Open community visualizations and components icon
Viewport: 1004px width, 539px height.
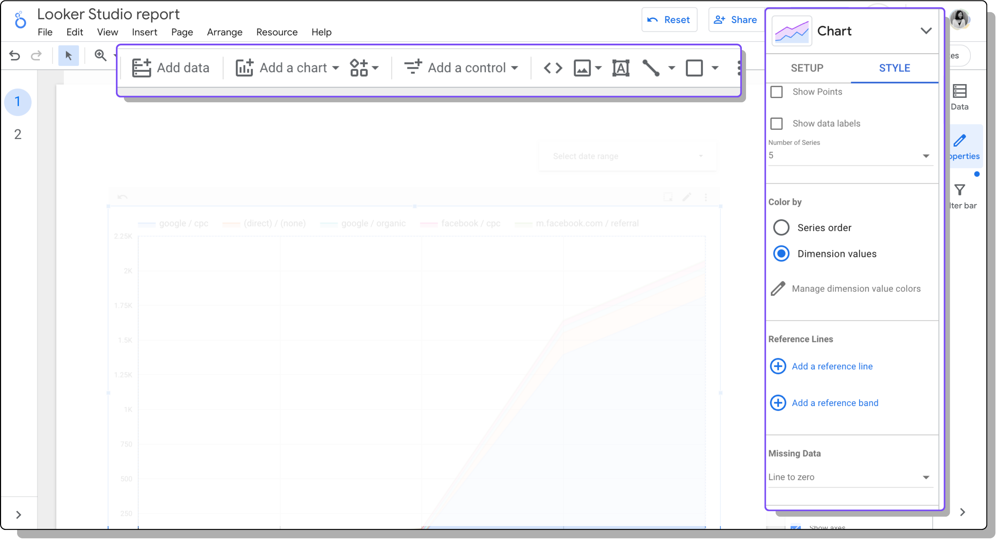tap(359, 68)
